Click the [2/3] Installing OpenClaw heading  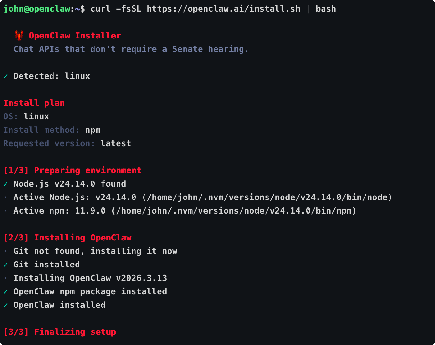68,238
